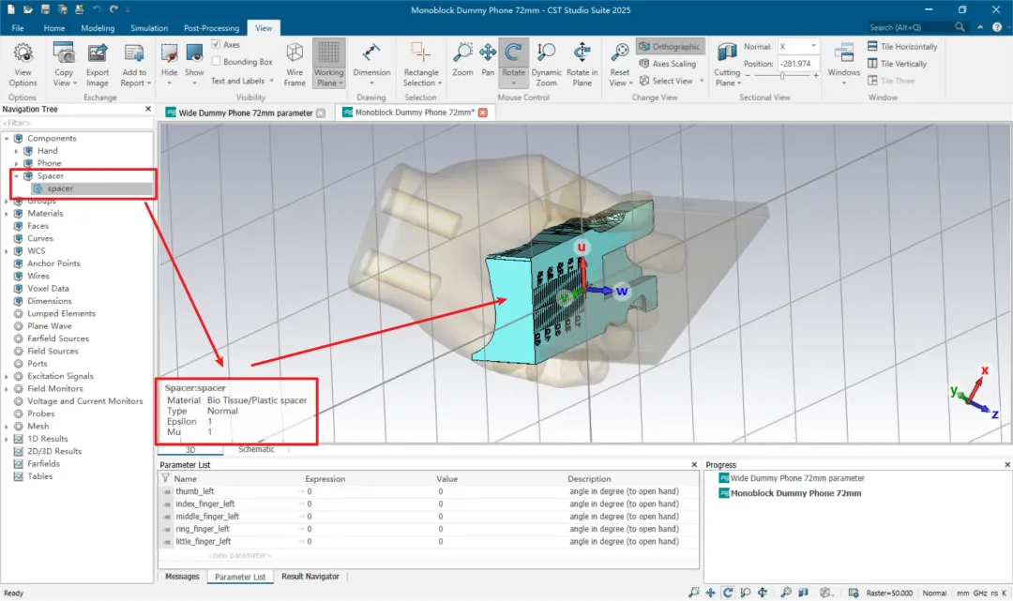
Task: Switch to the Simulation ribbon tab
Action: pos(149,28)
